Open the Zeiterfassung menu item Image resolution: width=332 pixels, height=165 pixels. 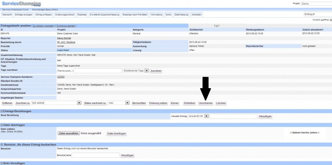point(181,14)
